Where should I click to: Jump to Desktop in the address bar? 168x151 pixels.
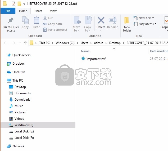115,43
